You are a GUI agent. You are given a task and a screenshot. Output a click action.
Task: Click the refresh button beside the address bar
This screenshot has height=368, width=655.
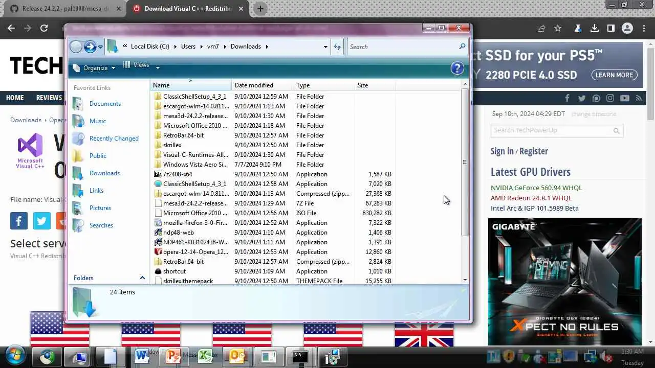(337, 47)
